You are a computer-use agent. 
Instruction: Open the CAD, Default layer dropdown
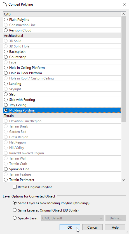coord(72,218)
